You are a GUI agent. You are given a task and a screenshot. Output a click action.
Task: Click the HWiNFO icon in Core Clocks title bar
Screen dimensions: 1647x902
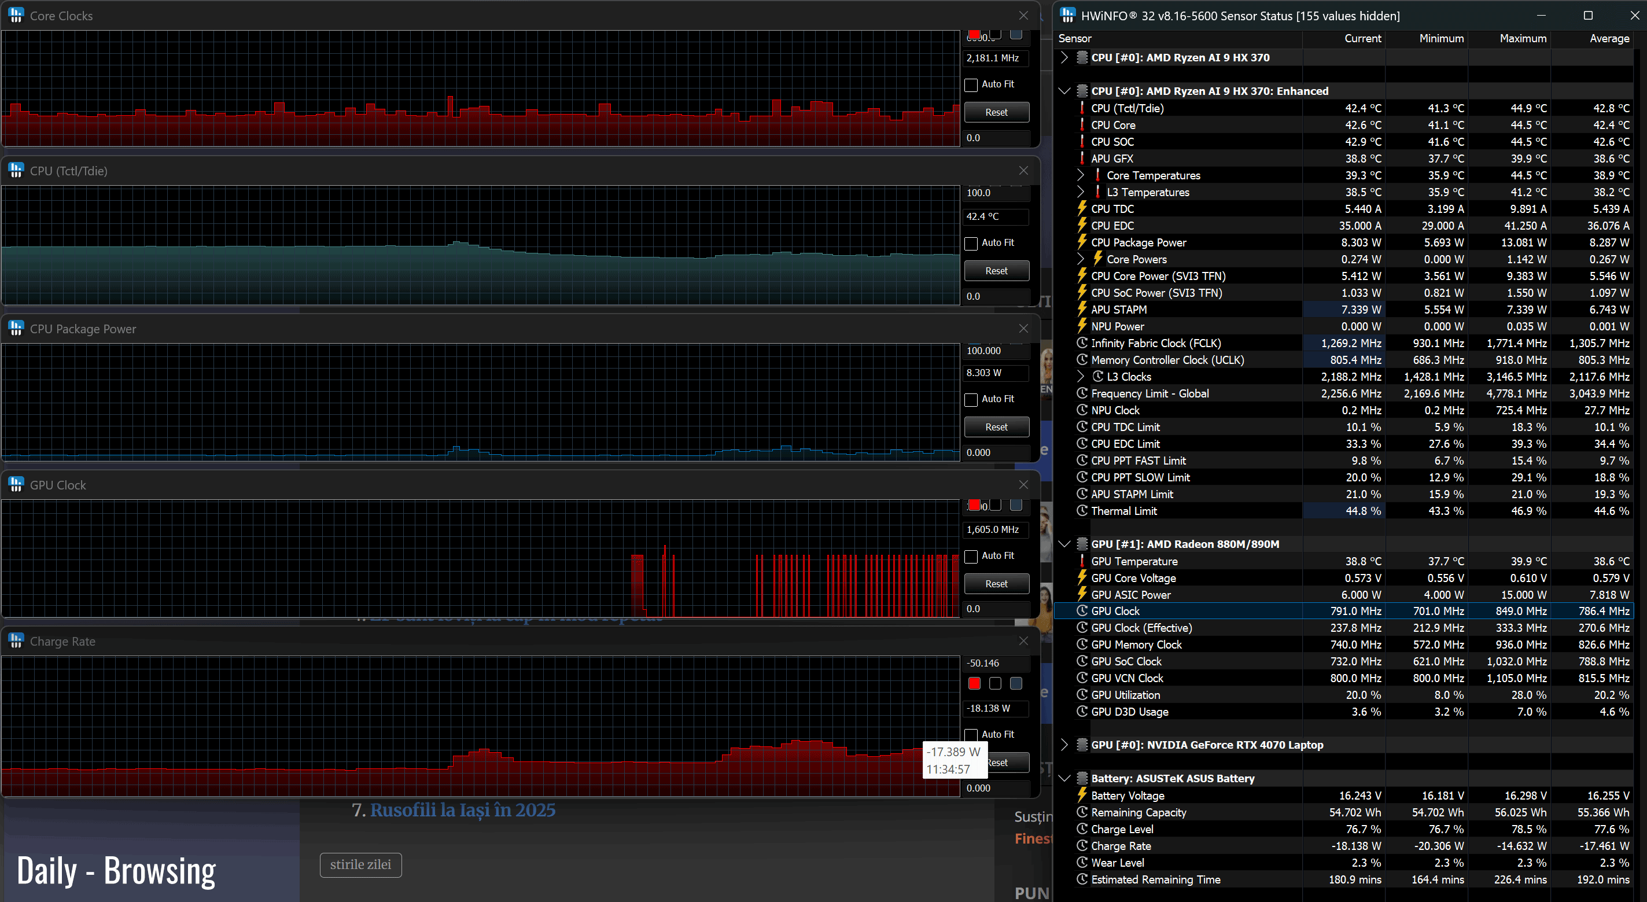tap(16, 16)
